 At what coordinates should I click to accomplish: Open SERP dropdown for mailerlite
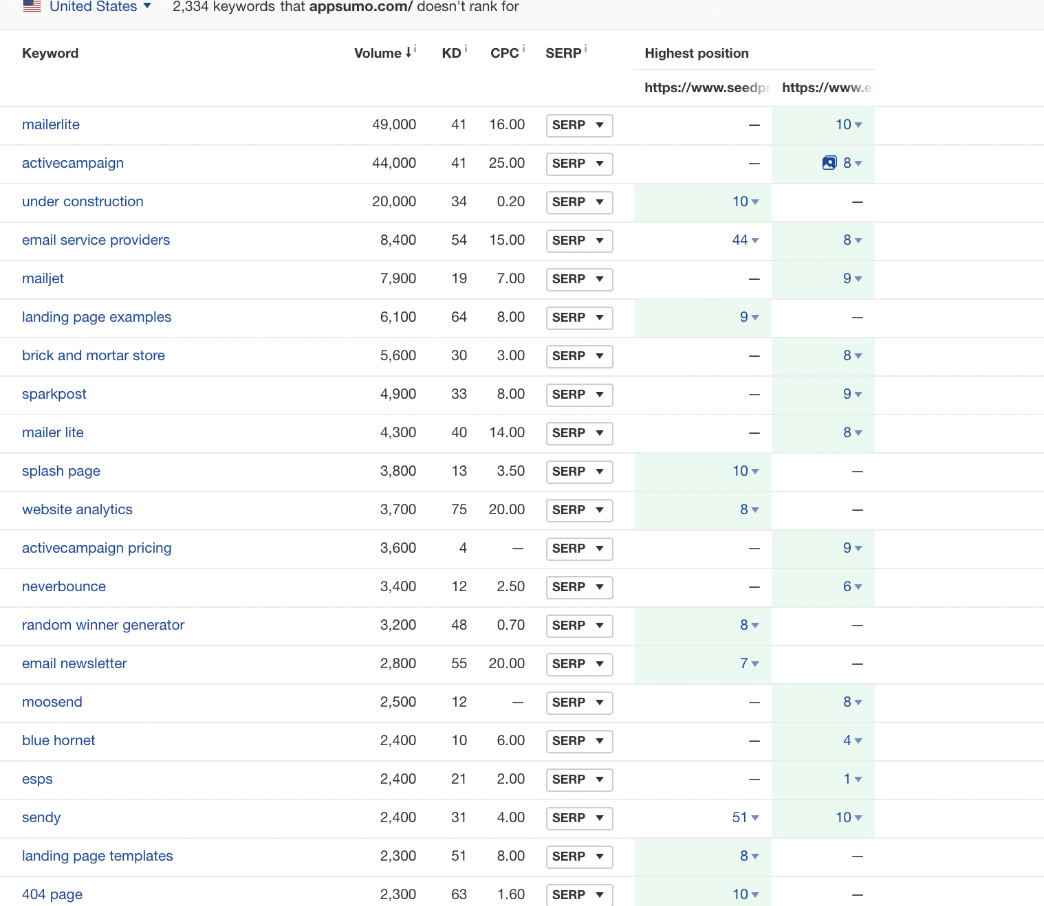579,125
